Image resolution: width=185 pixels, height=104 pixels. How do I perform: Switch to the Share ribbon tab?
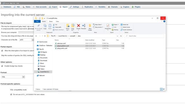point(51,21)
